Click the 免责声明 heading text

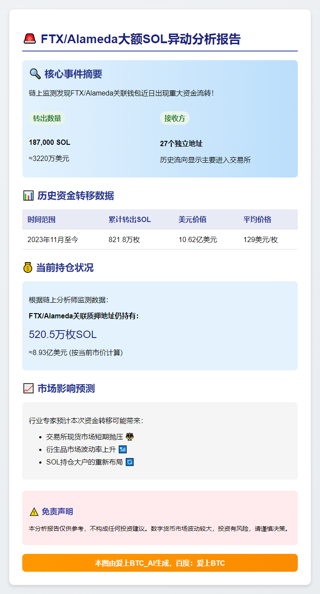click(x=57, y=512)
